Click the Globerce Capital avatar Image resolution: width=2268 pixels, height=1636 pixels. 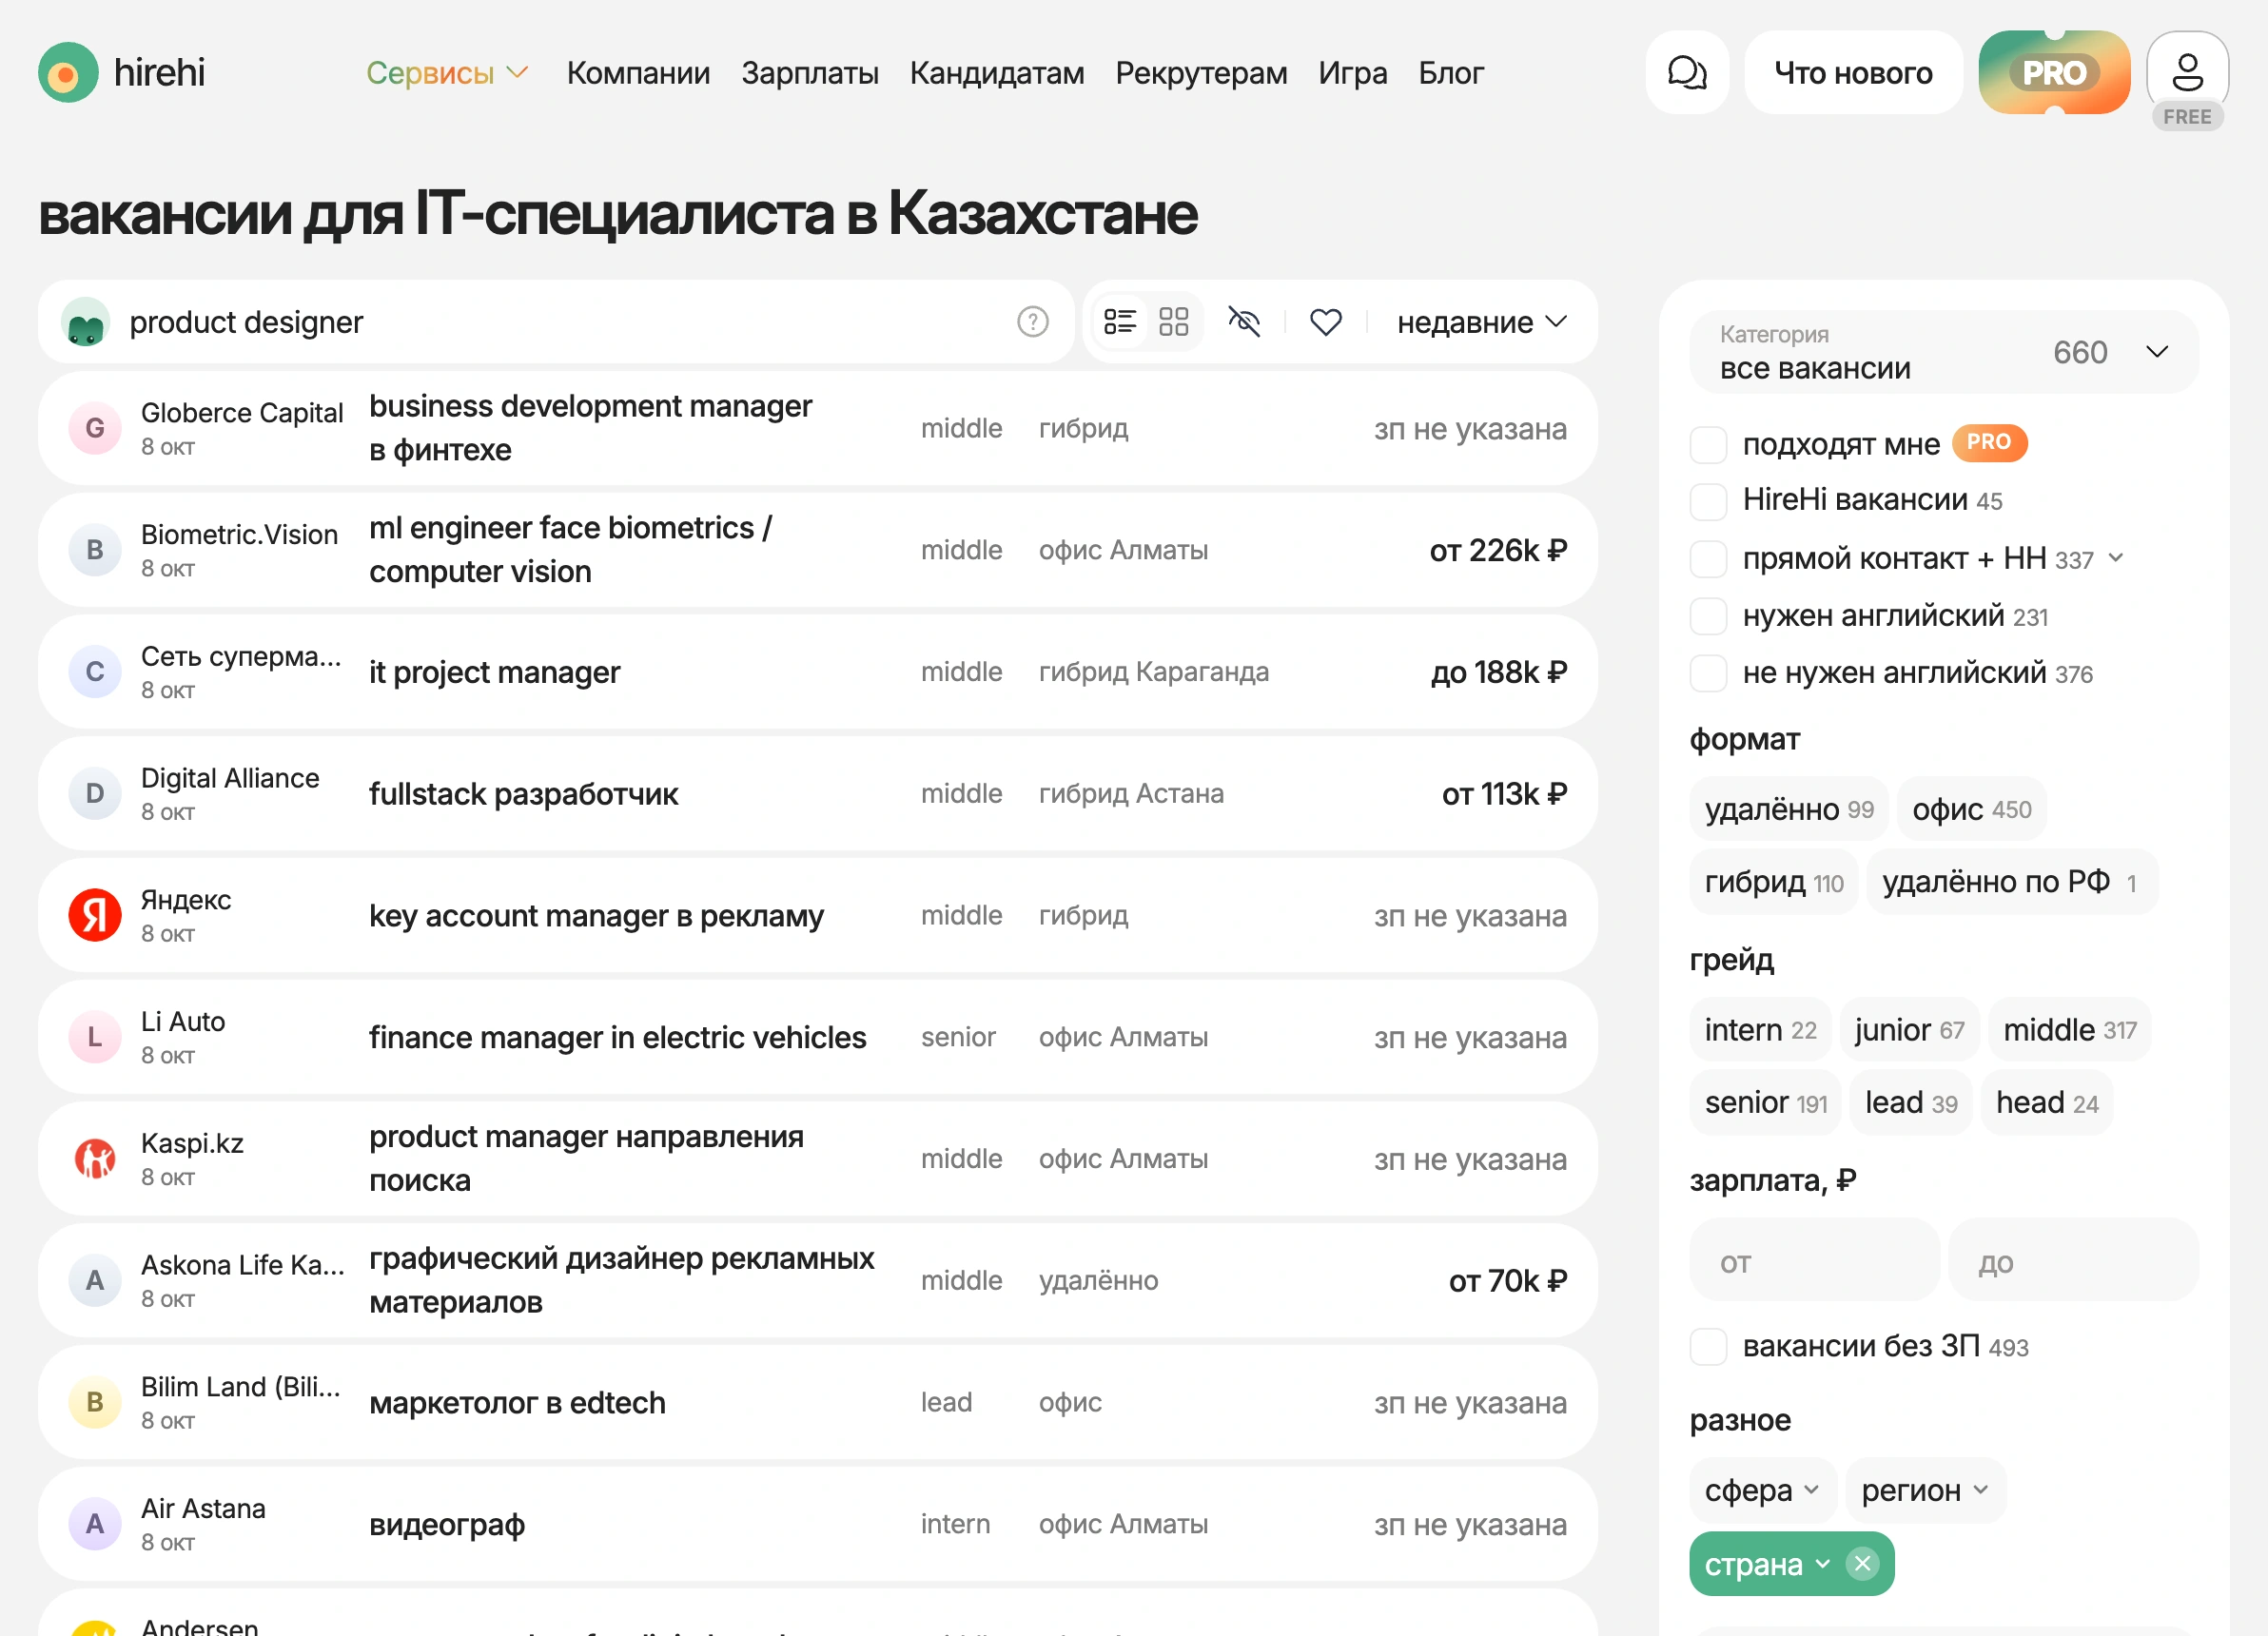tap(95, 428)
